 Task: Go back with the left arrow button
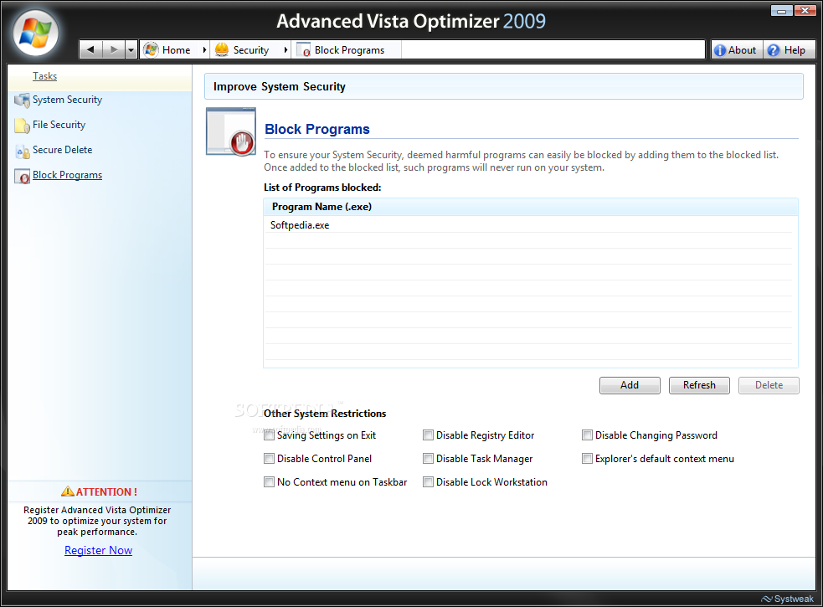90,50
